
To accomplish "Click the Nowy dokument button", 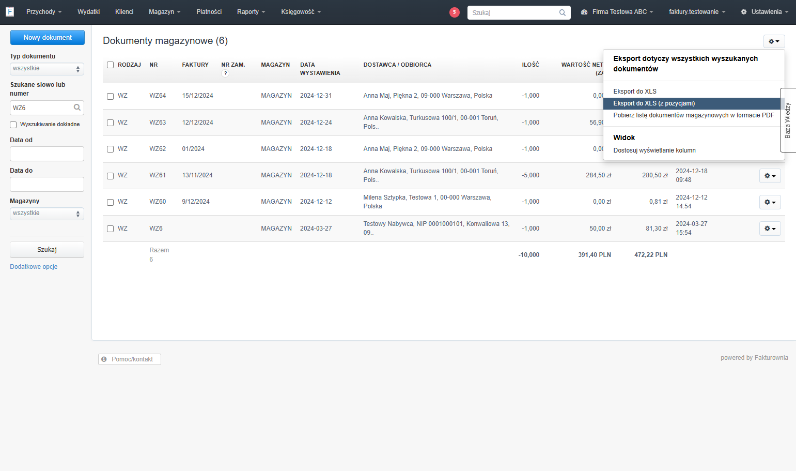I will tap(48, 37).
